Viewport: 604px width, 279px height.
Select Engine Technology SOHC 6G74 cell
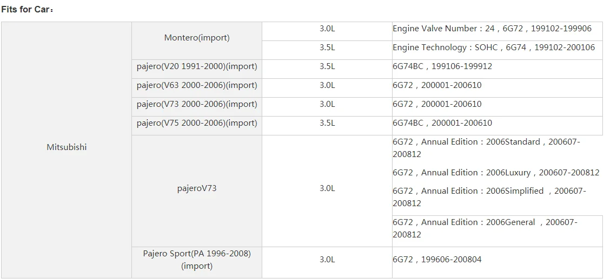pyautogui.click(x=493, y=47)
